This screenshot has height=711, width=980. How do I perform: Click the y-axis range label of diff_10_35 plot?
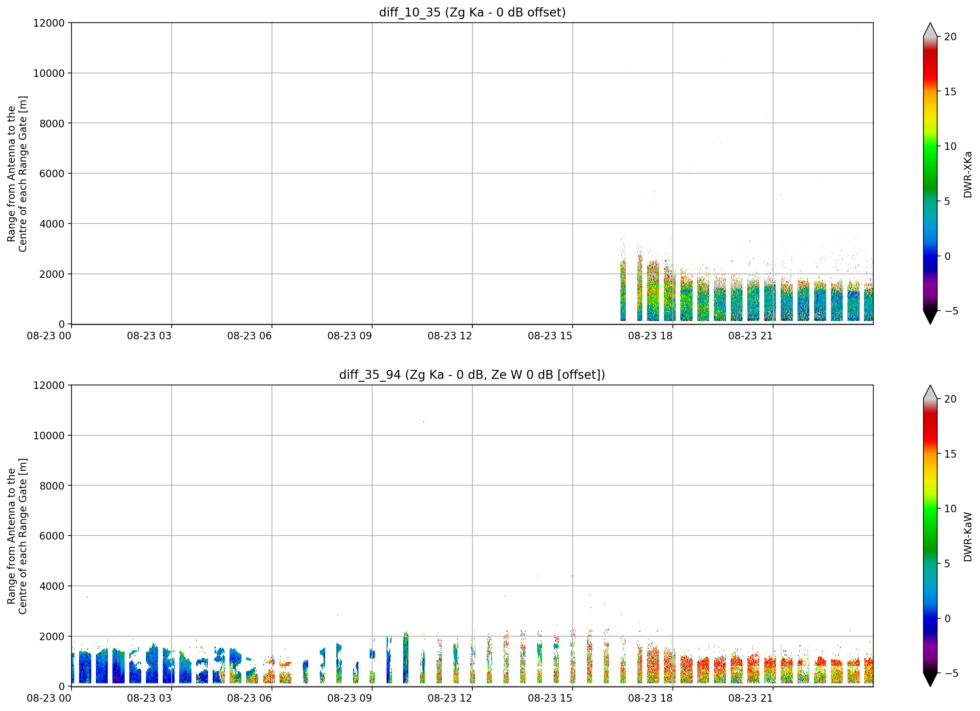pos(17,173)
